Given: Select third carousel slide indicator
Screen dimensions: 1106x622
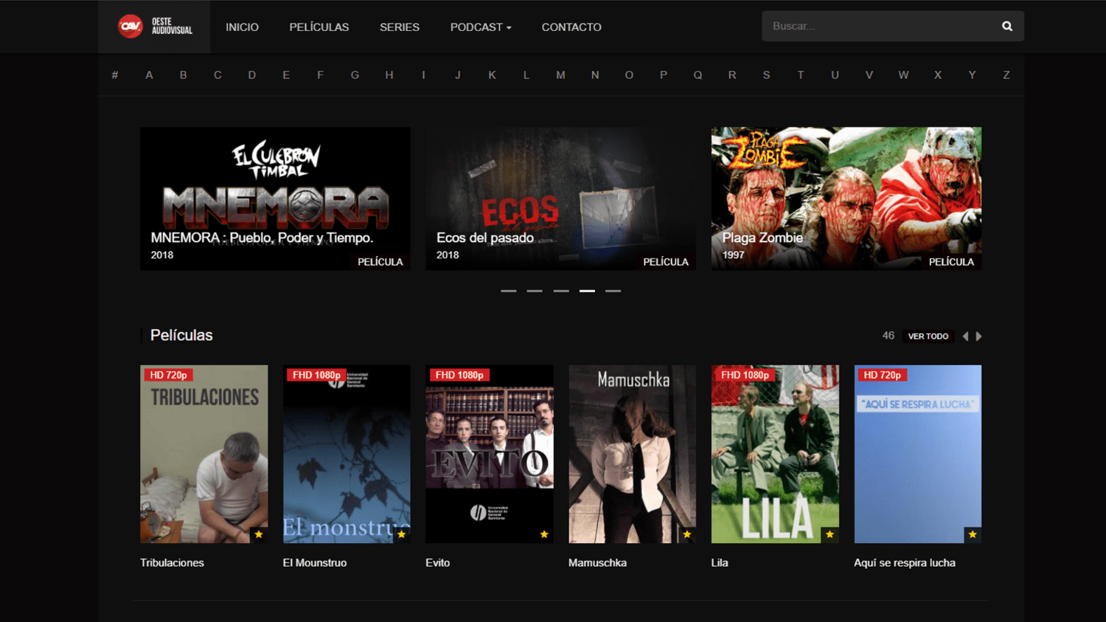Looking at the screenshot, I should click(x=561, y=291).
